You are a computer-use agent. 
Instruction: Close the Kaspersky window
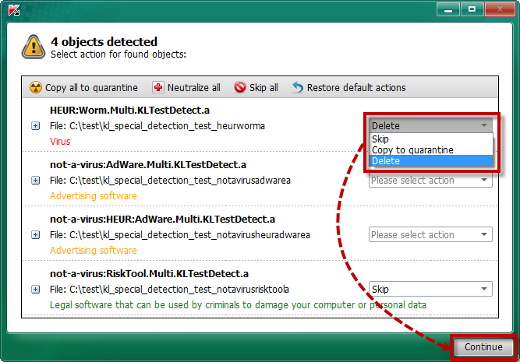tap(500, 9)
